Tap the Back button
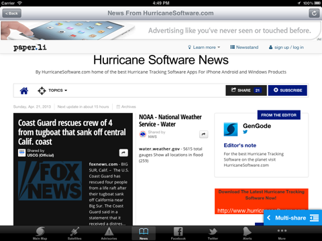 [12, 13]
